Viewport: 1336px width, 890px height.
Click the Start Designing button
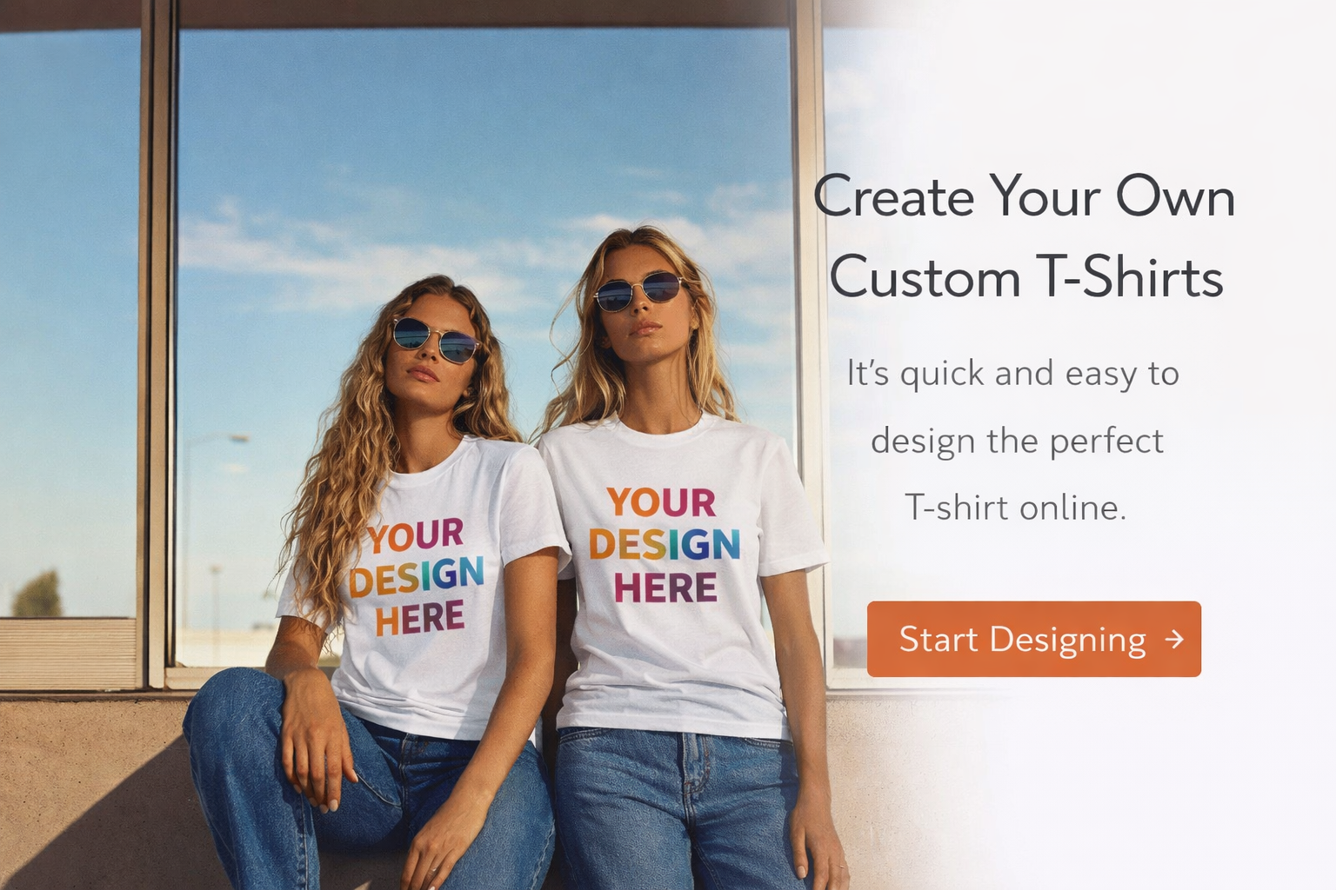pyautogui.click(x=1033, y=639)
